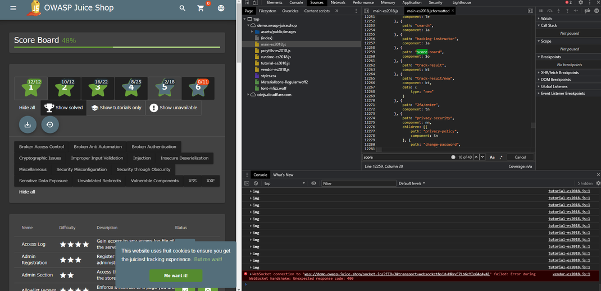Open the Lighthouse tab
601x291 pixels.
tap(462, 3)
